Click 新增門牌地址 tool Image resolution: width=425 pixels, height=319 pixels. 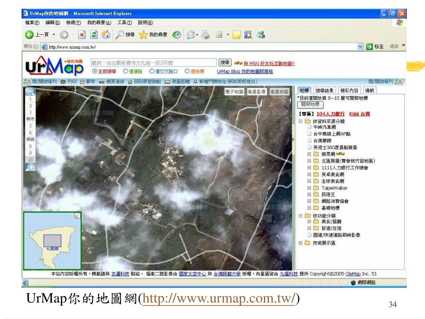point(225,82)
